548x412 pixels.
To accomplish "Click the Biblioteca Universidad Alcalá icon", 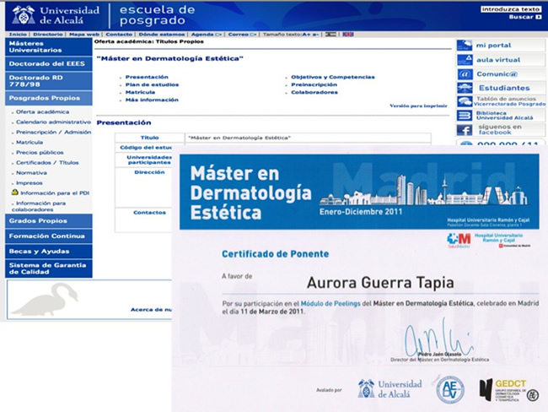I will click(x=465, y=116).
